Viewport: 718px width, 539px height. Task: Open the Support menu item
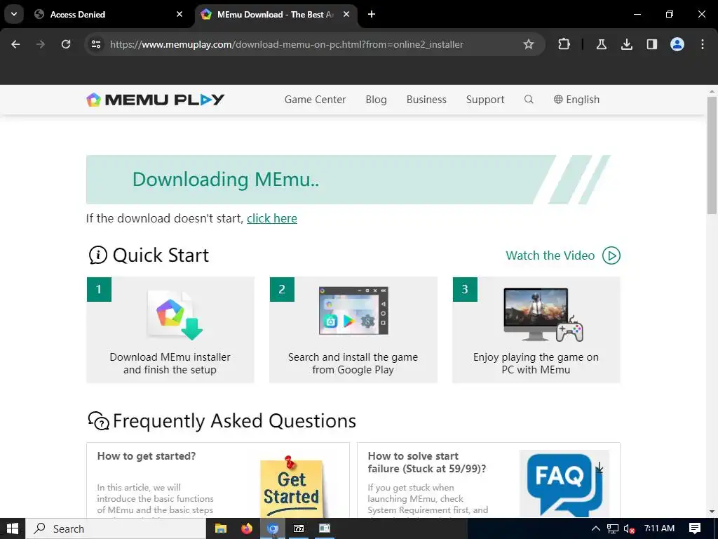(x=485, y=100)
